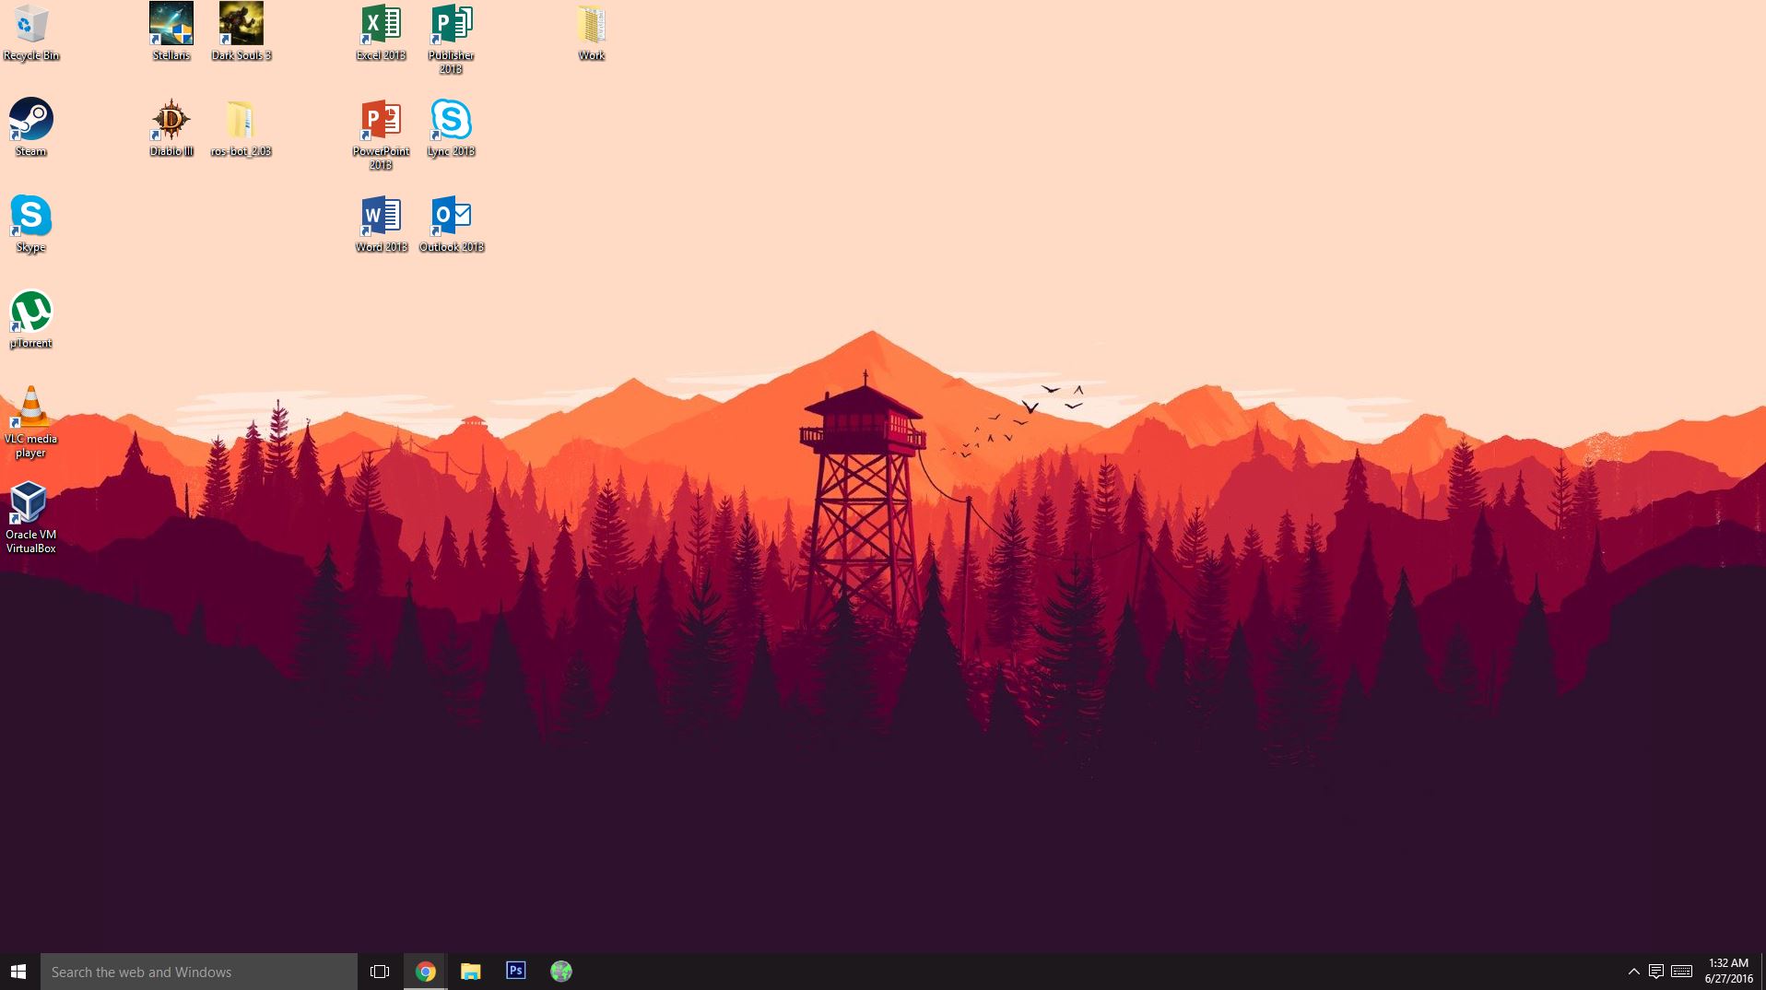
Task: Select the Publisher 2013 shortcut
Action: pos(452,40)
